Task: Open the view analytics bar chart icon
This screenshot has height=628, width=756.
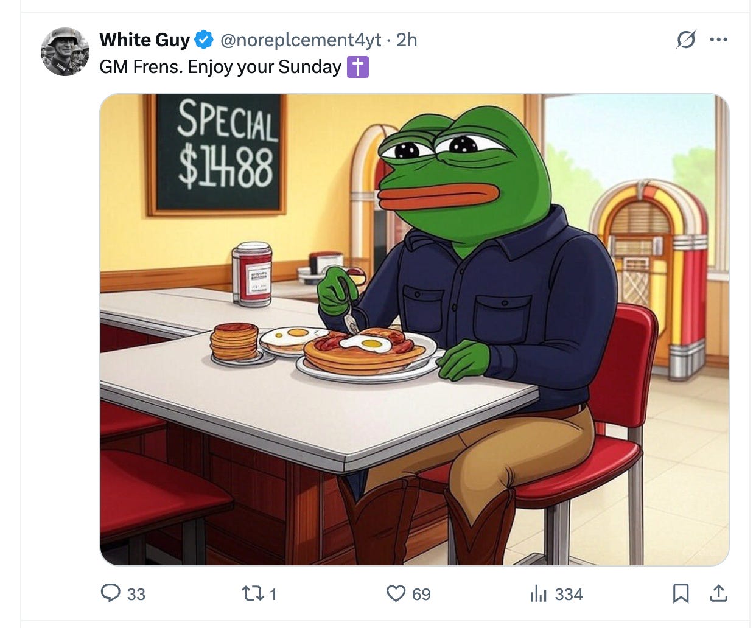Action: point(538,593)
